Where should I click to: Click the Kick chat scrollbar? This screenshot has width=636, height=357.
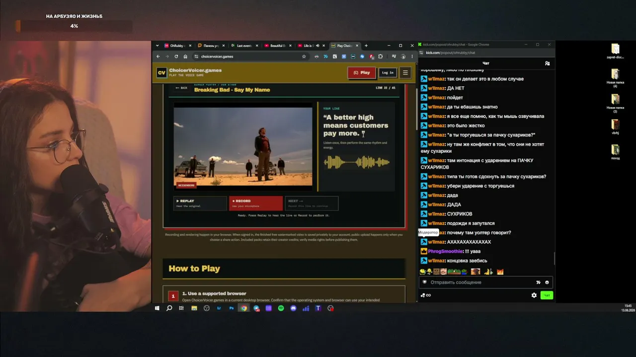[x=554, y=258]
